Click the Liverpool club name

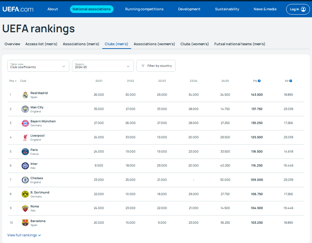[38, 136]
